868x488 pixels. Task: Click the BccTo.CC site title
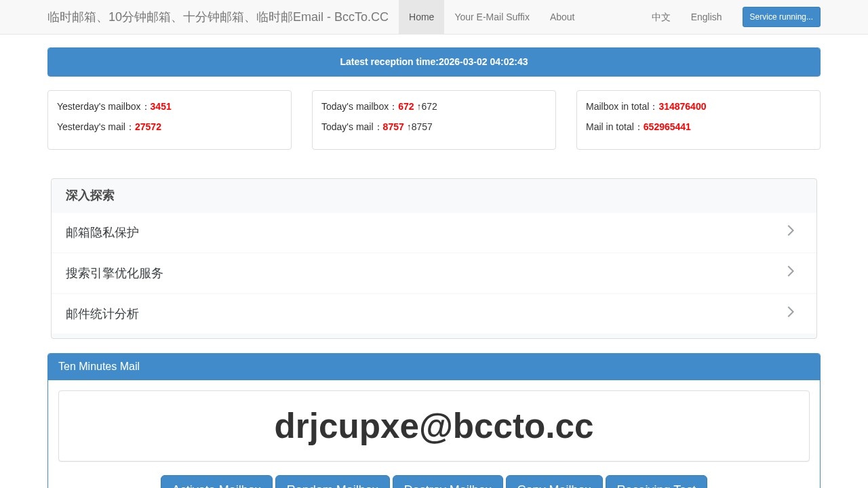(218, 17)
